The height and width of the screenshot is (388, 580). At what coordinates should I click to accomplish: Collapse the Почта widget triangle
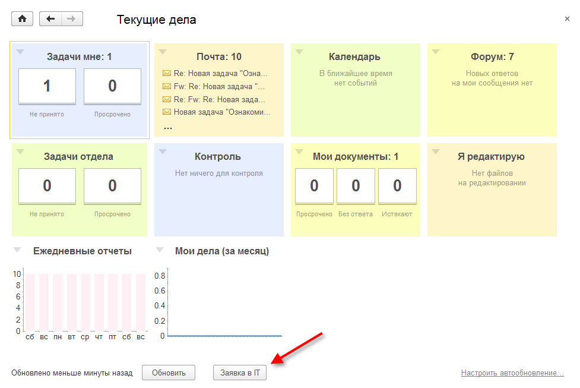pos(163,52)
